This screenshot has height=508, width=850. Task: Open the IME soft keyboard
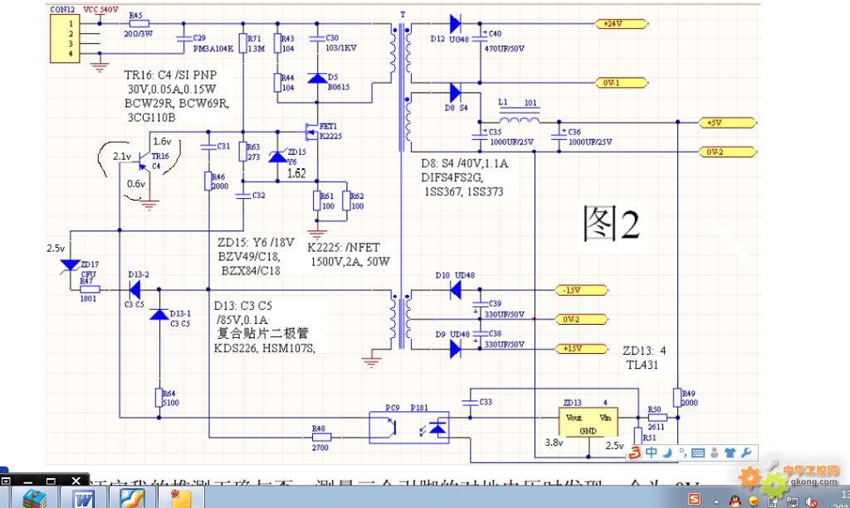pos(698,452)
